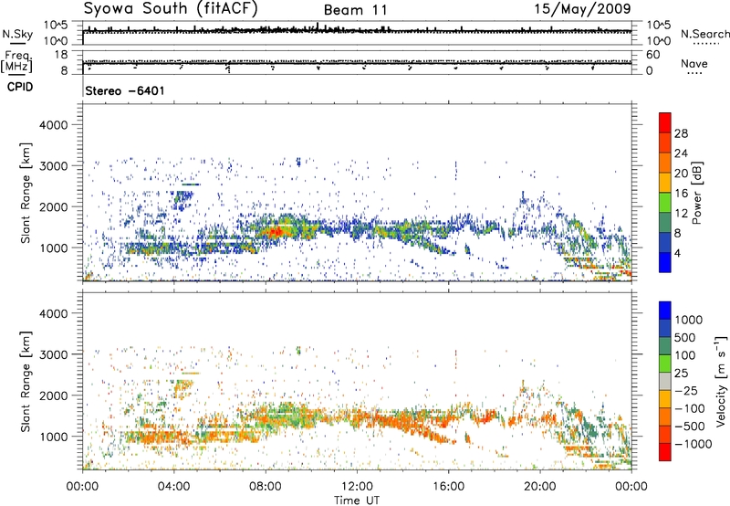Click the '-25' value on the velocity scale
The image size is (730, 506).
685,390
